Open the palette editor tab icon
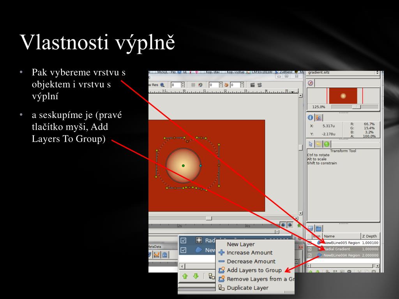 (318, 118)
